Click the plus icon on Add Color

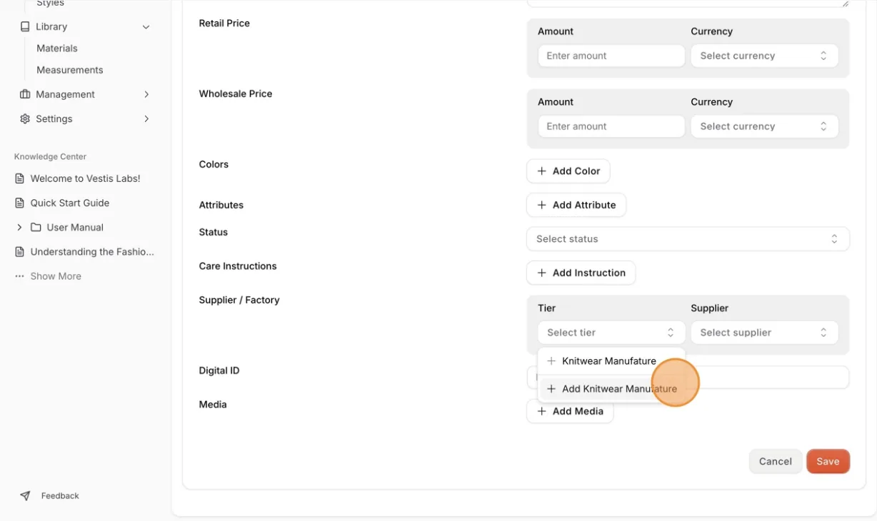542,171
